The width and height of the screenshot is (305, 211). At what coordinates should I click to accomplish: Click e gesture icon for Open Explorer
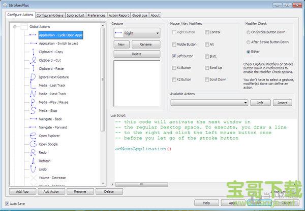(33, 136)
